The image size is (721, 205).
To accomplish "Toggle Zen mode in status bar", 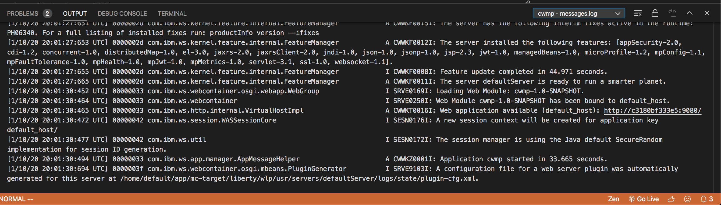I will point(613,199).
